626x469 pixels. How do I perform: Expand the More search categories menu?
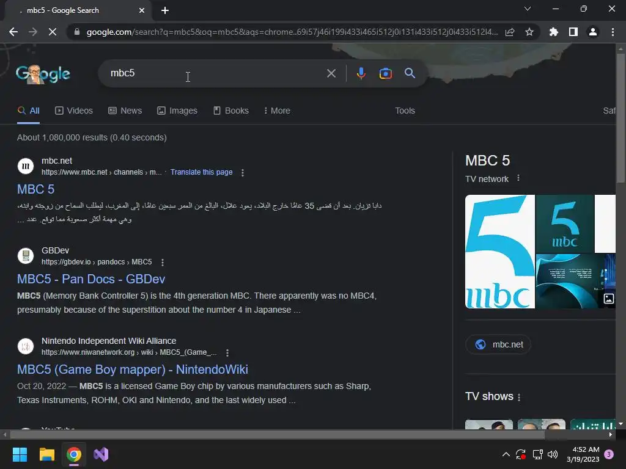[x=277, y=111]
